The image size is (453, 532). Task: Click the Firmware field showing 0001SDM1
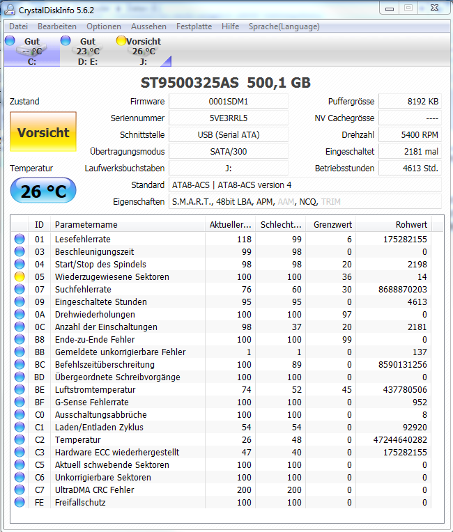(x=229, y=102)
